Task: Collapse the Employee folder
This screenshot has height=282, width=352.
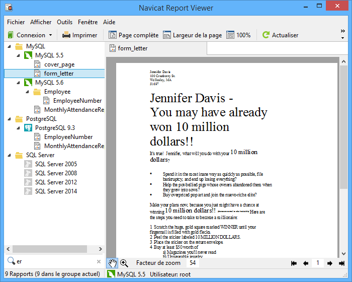Action: (27, 92)
